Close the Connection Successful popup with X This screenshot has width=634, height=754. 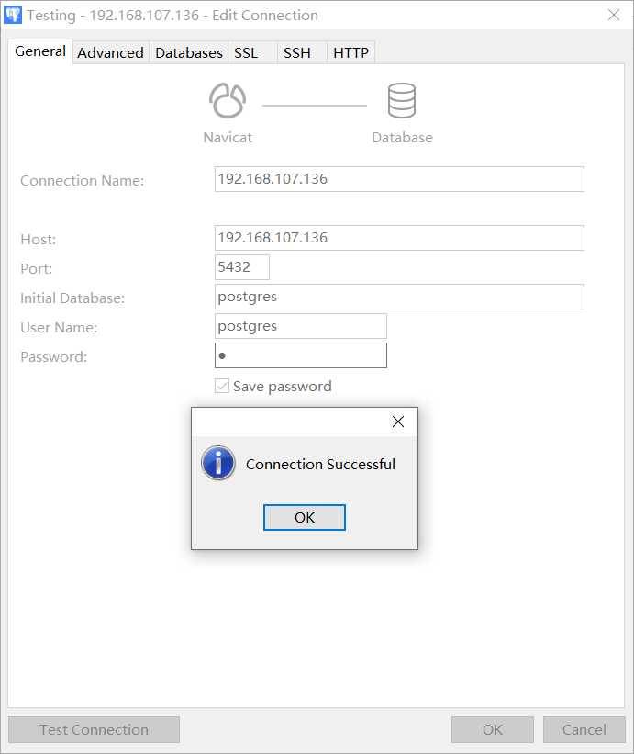click(397, 422)
